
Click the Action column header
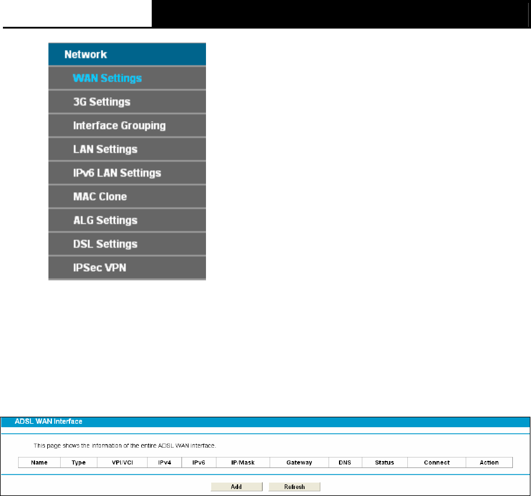tap(490, 463)
